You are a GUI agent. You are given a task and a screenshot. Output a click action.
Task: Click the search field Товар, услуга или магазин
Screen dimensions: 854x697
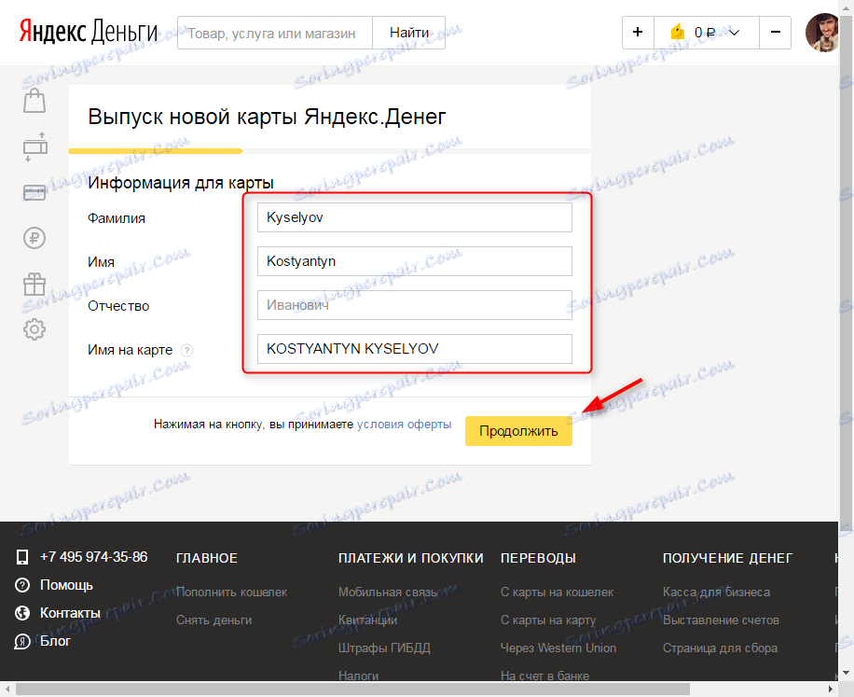275,34
